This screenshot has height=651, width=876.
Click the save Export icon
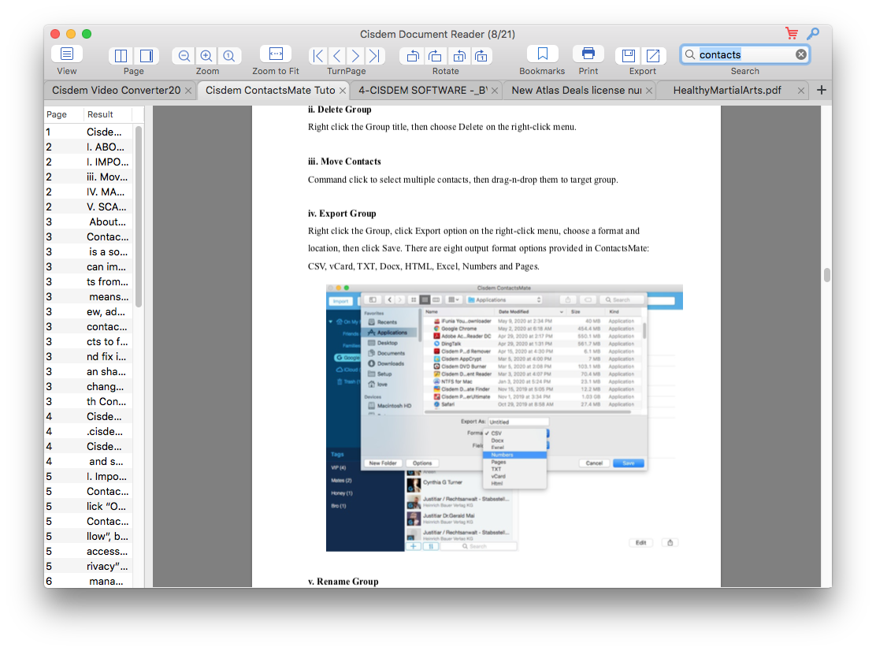pyautogui.click(x=628, y=56)
